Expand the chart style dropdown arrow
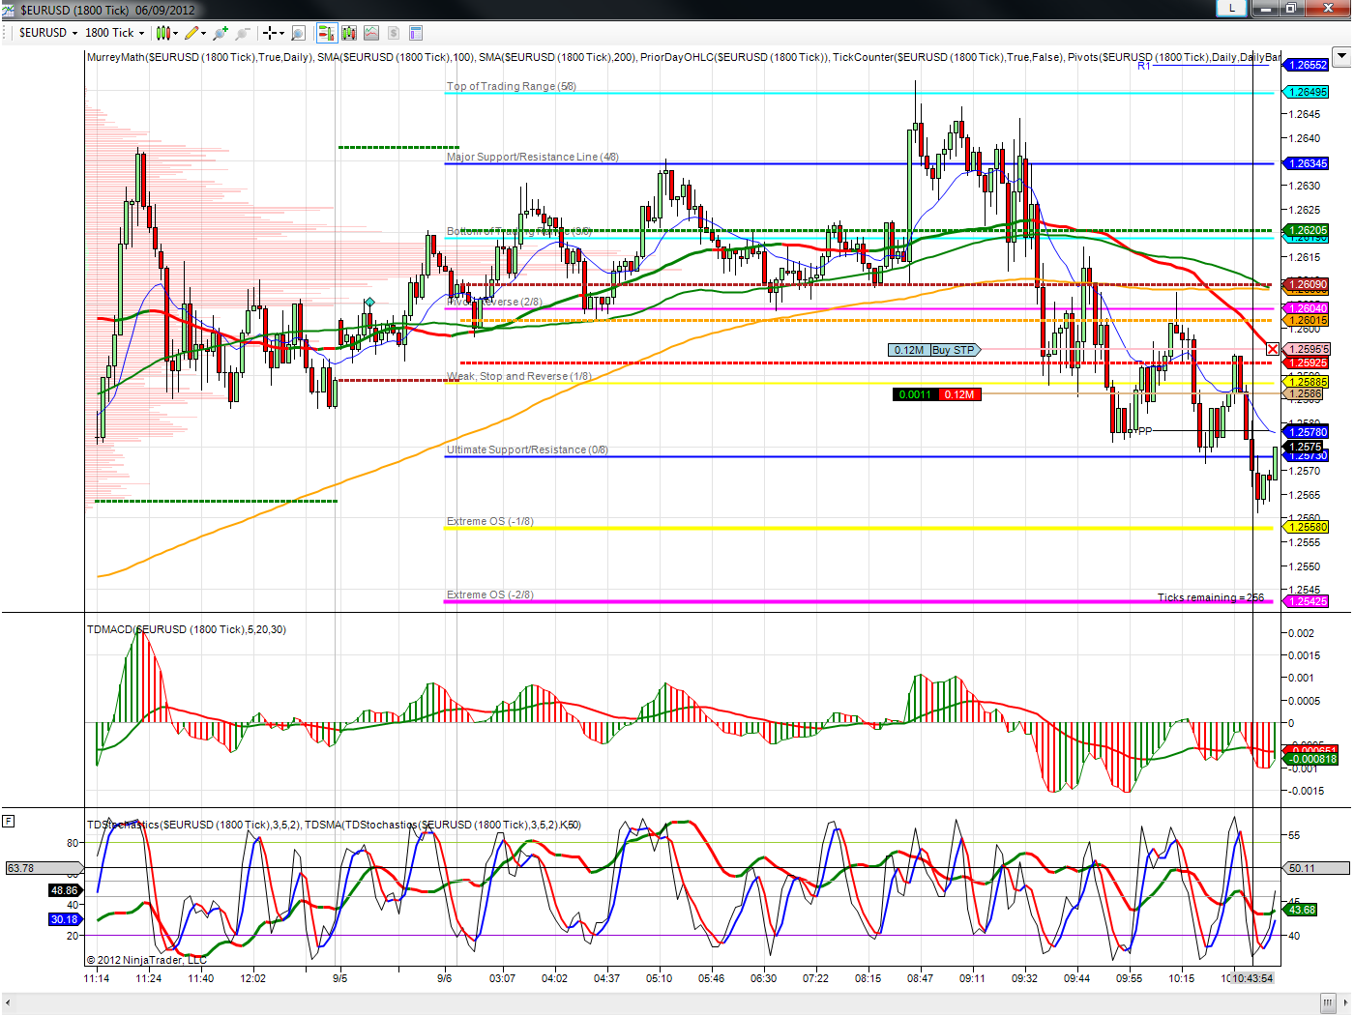 point(175,33)
